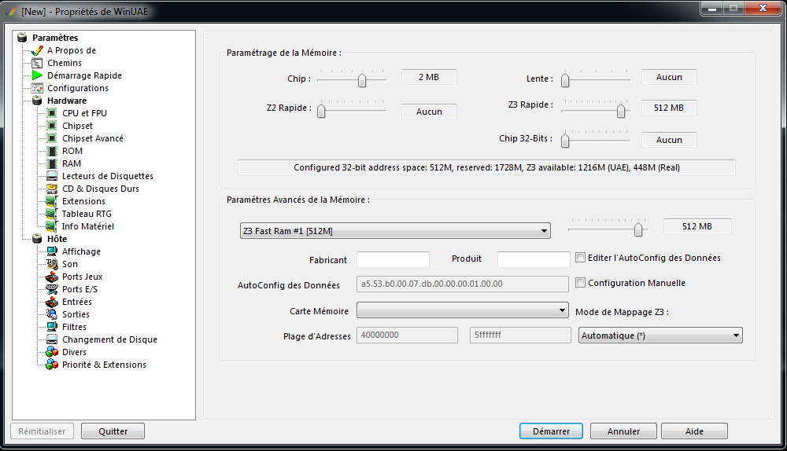787x451 pixels.
Task: Click the ROM chip icon
Action: [x=52, y=151]
